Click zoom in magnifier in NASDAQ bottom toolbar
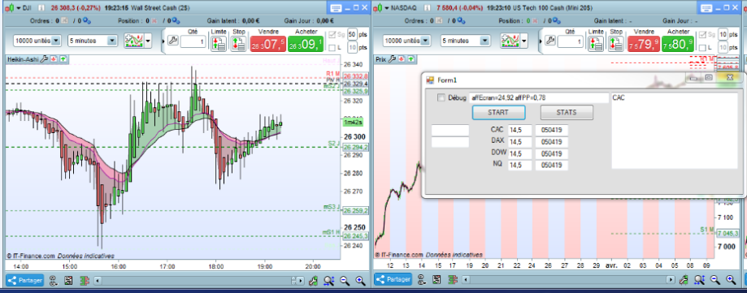This screenshot has width=747, height=293. click(x=730, y=280)
